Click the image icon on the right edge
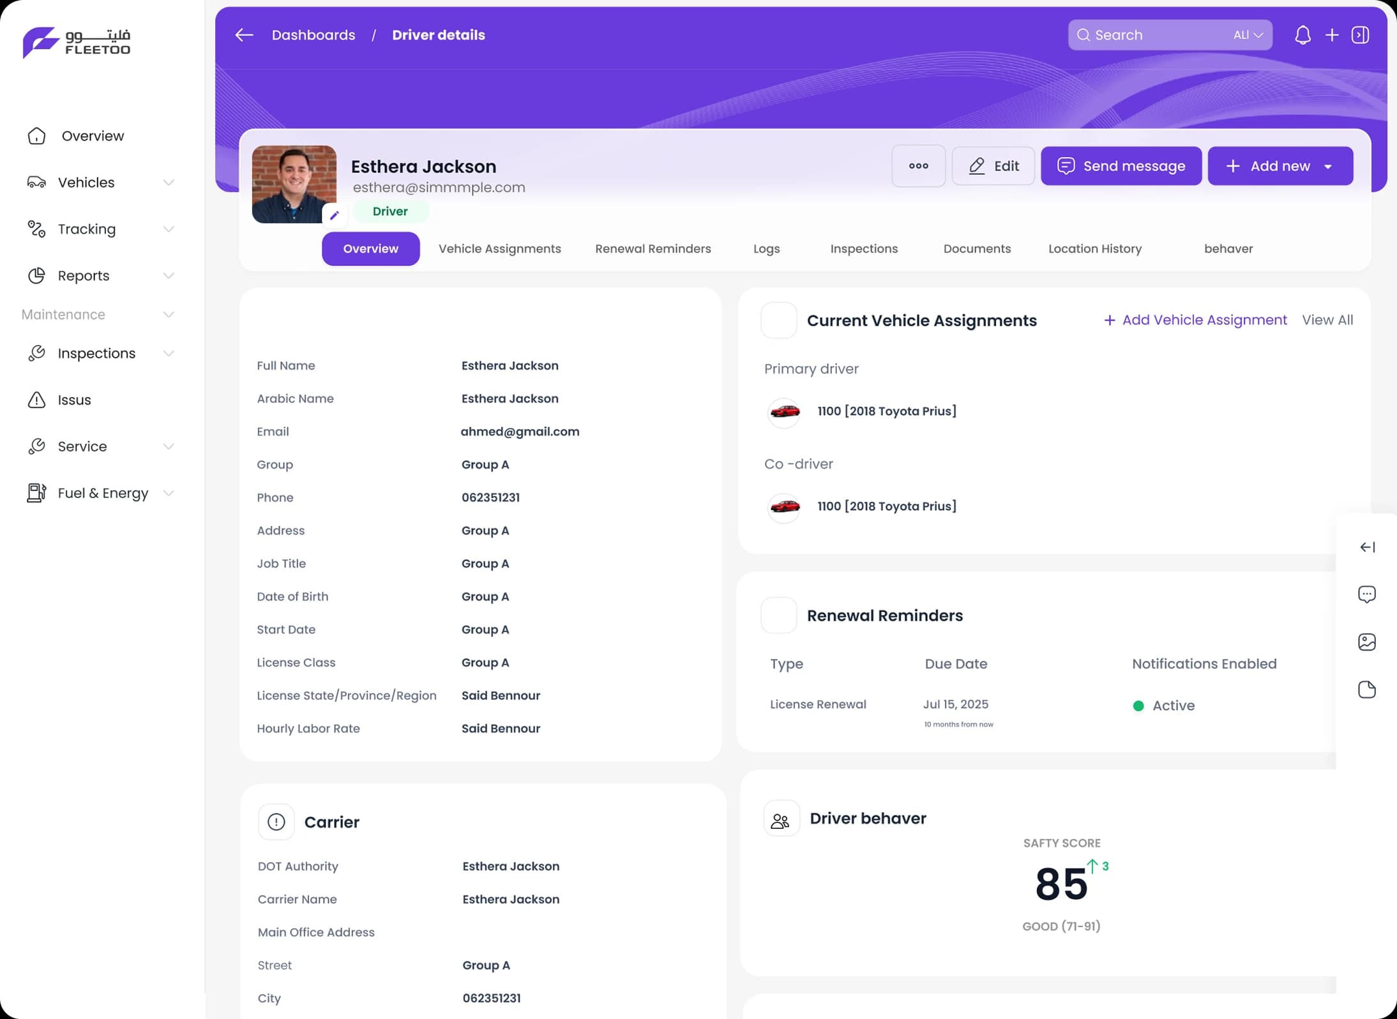Image resolution: width=1397 pixels, height=1019 pixels. coord(1367,642)
